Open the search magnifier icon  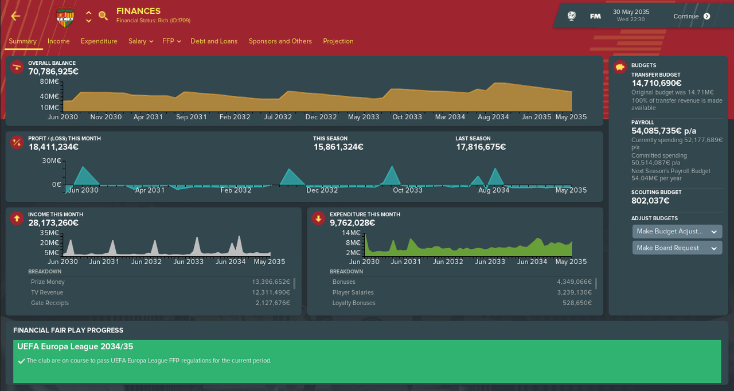coord(103,16)
